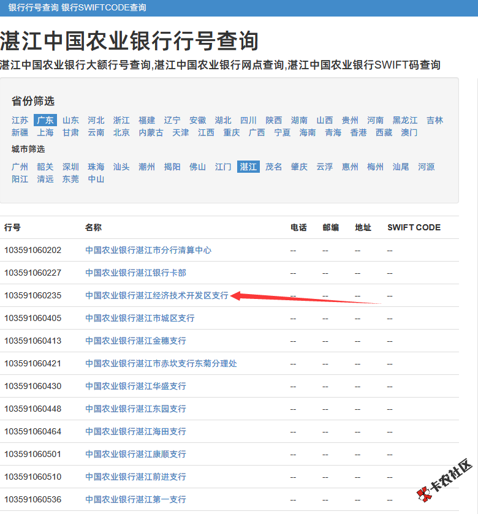Viewport: 478px width, 514px height.
Task: Select province 澳门
Action: point(409,132)
